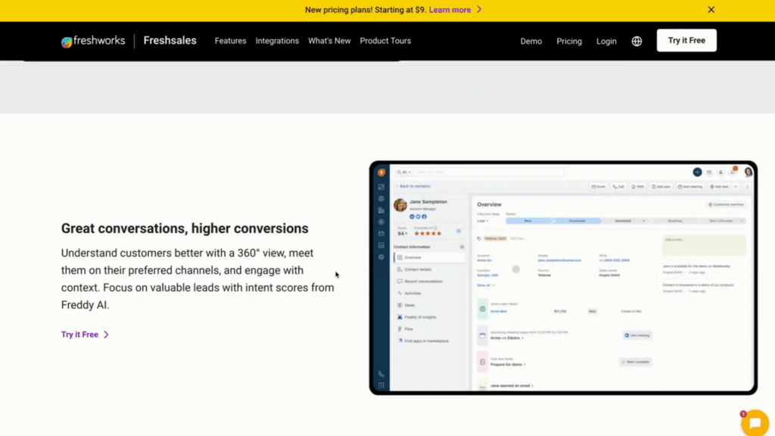The image size is (775, 436).
Task: Focus the search field in the mockup top bar
Action: tap(490, 172)
